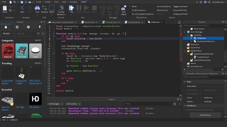Viewport: 227px width, 127px height.
Task: Click the Add Watch icon
Action: coord(123,8)
